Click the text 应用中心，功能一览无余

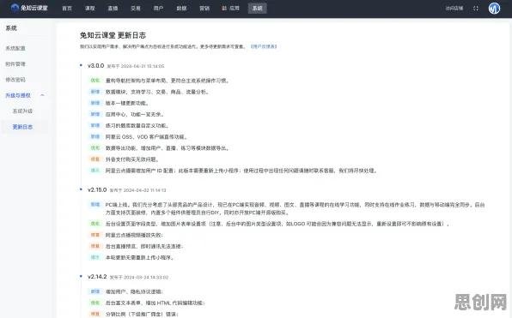tap(135, 114)
